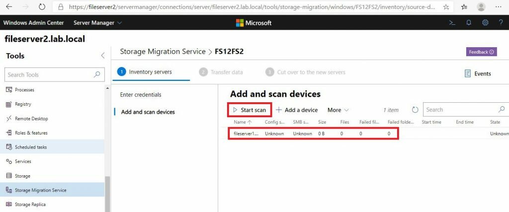Click the Storage Replica icon
Screen dimensions: 509x212
coord(9,205)
